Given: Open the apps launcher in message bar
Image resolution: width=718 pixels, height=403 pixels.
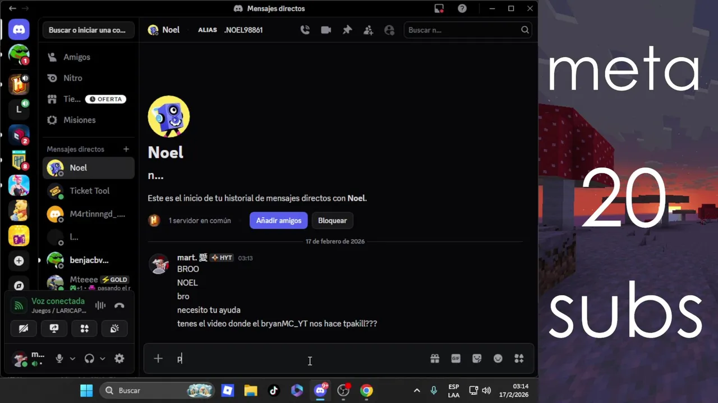Looking at the screenshot, I should [x=519, y=359].
